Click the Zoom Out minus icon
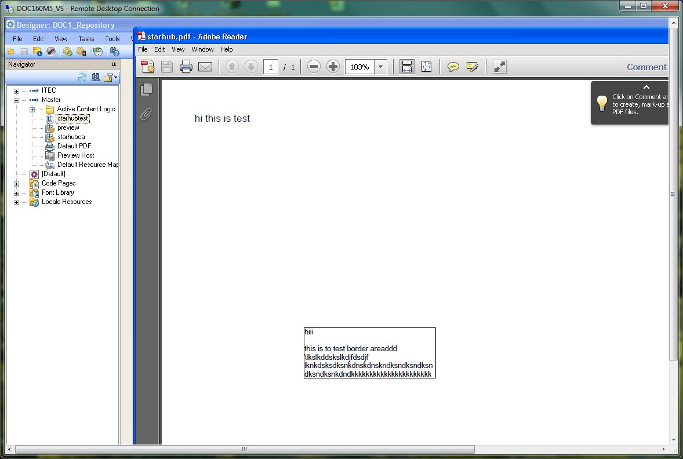This screenshot has width=683, height=459. click(x=314, y=66)
